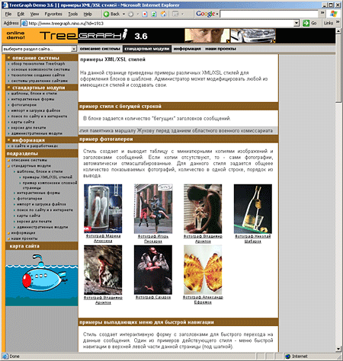
Task: Open the Google toolbar dropdown arrow
Action: [217, 14]
